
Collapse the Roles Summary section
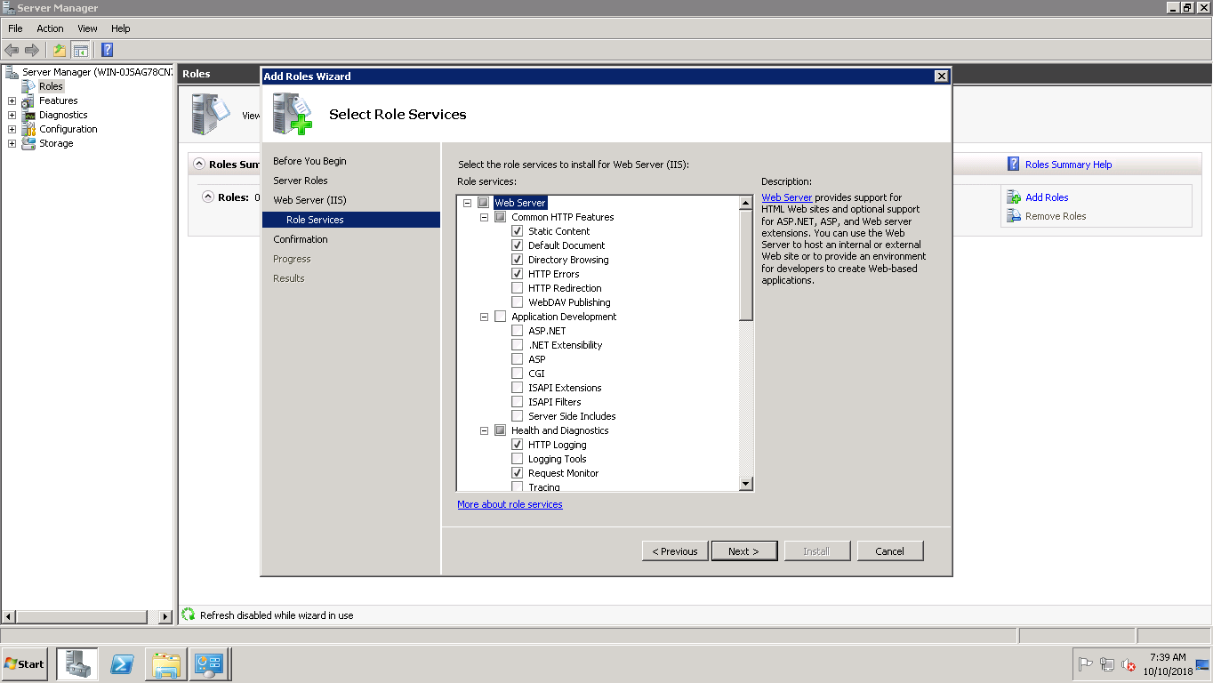tap(199, 164)
